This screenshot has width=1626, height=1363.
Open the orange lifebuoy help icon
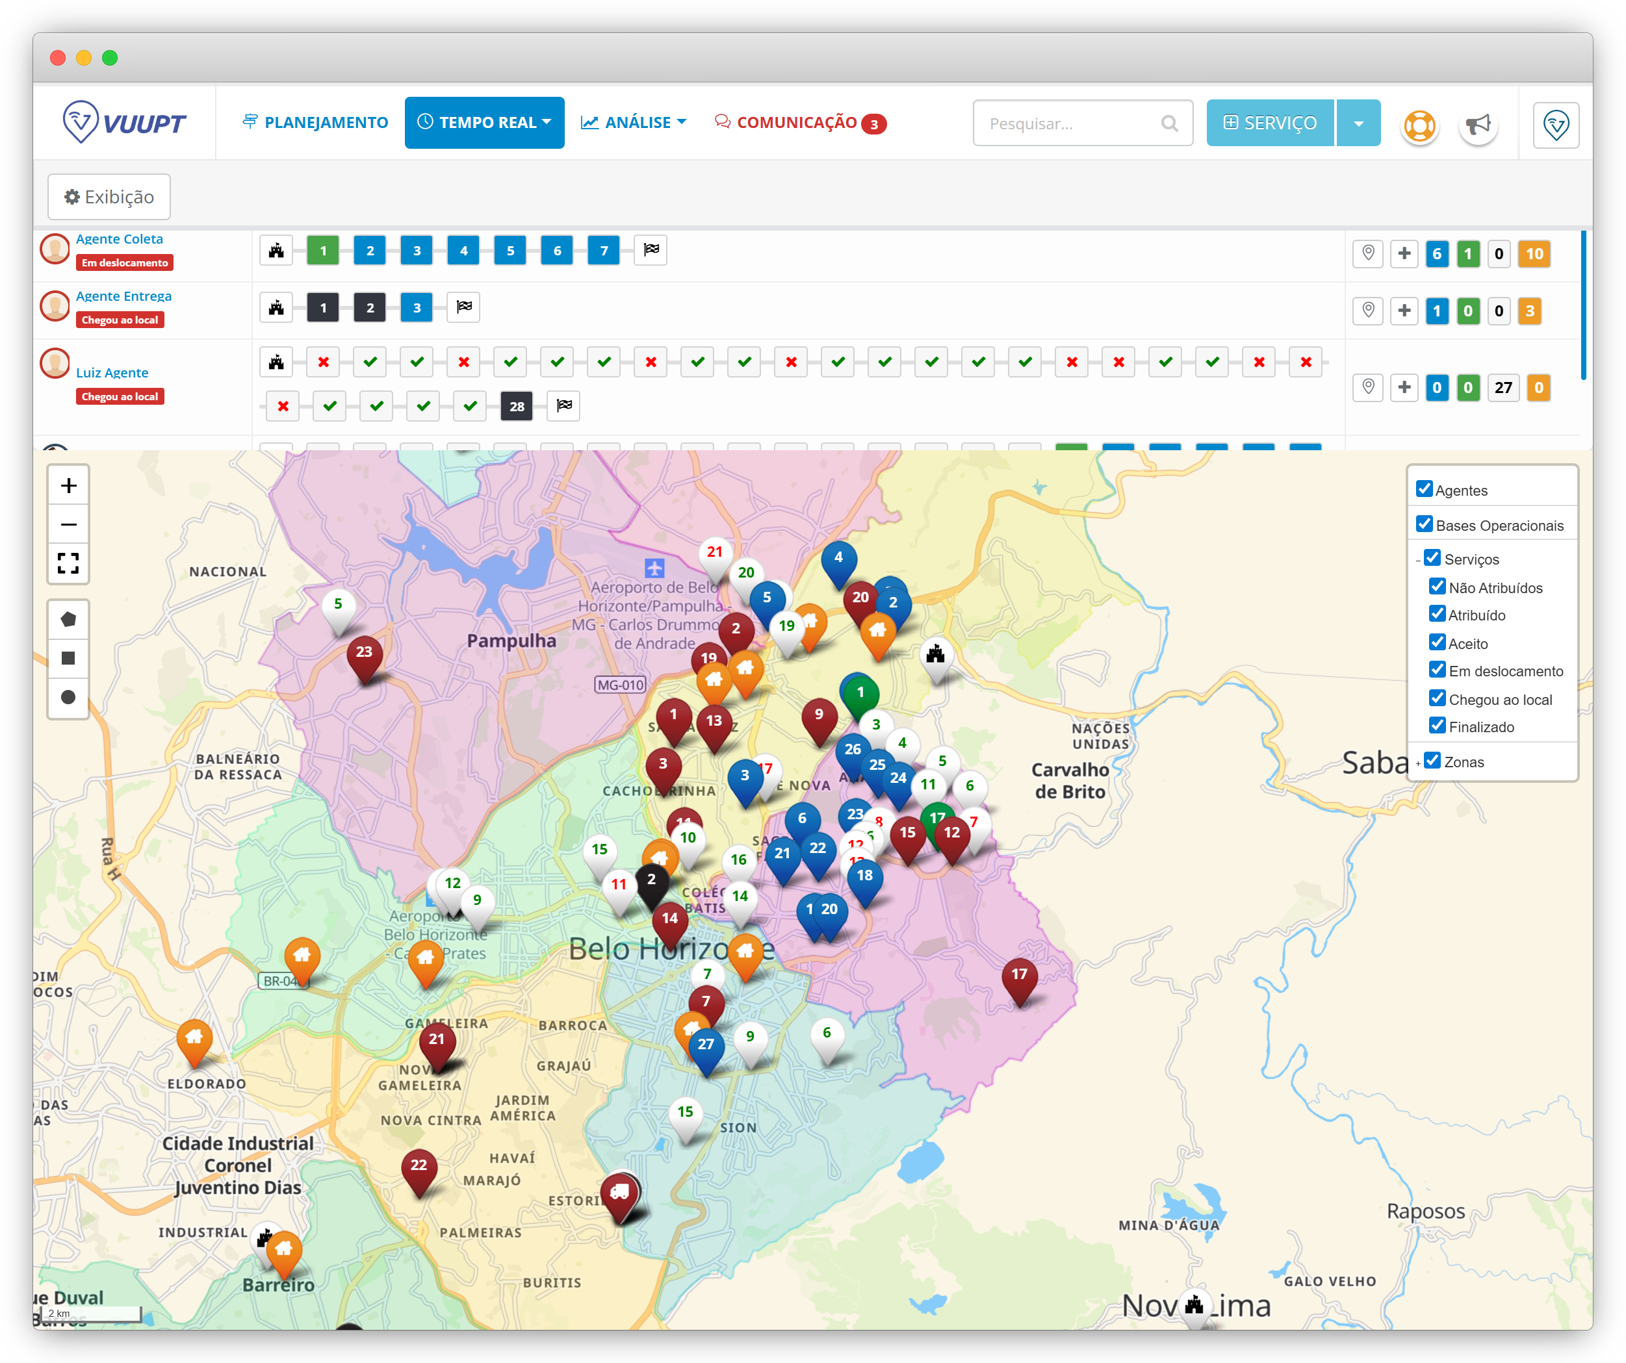click(1419, 124)
